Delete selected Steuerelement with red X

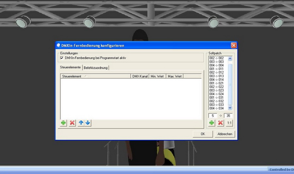coord(72,123)
